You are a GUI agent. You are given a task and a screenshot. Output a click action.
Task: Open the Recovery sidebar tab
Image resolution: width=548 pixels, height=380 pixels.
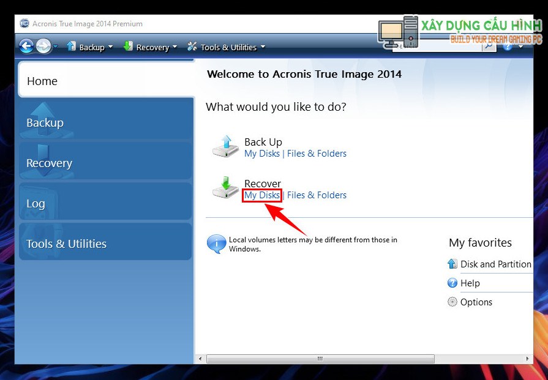[105, 163]
